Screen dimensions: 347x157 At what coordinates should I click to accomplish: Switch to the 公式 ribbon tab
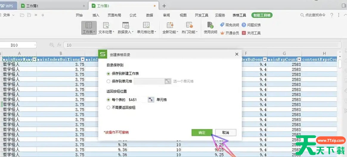[x=133, y=15]
